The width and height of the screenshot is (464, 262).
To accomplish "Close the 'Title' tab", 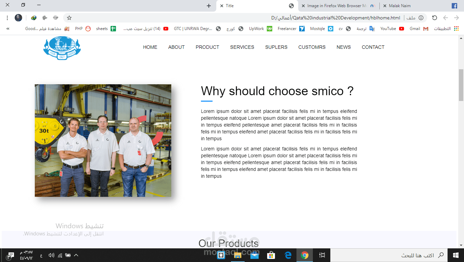I will [222, 6].
